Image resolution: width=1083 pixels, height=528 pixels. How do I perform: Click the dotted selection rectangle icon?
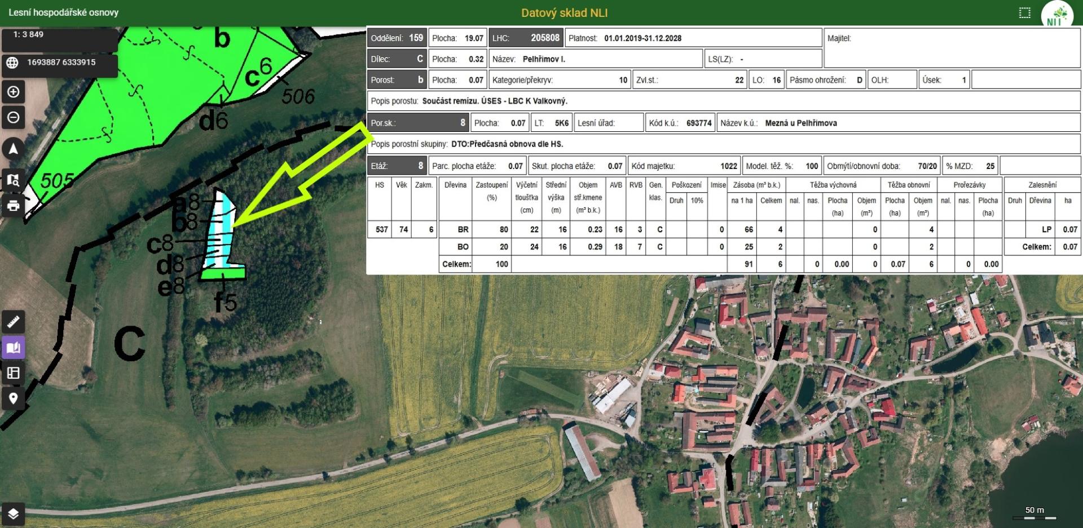pos(1025,13)
